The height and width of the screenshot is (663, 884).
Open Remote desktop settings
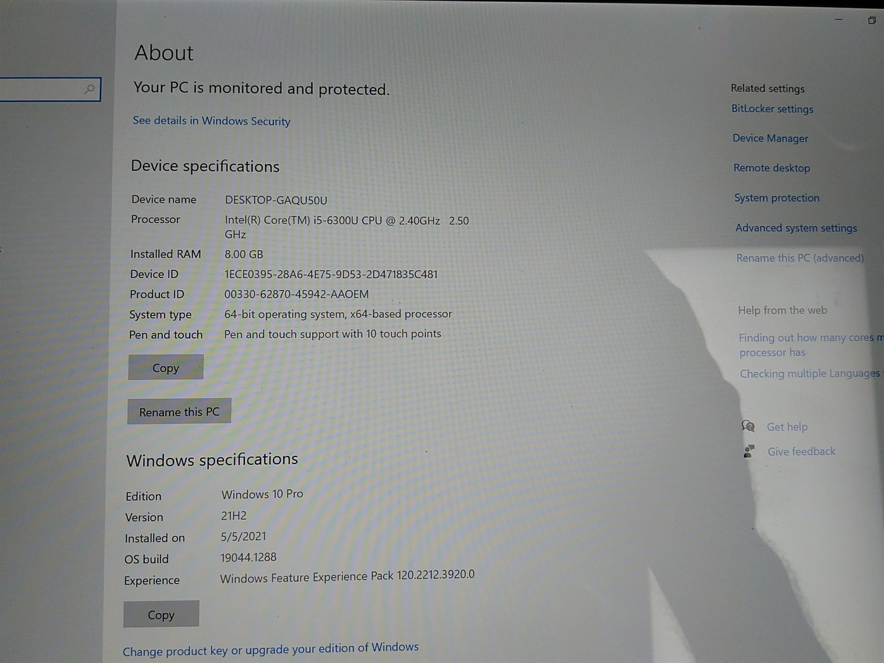(x=772, y=168)
